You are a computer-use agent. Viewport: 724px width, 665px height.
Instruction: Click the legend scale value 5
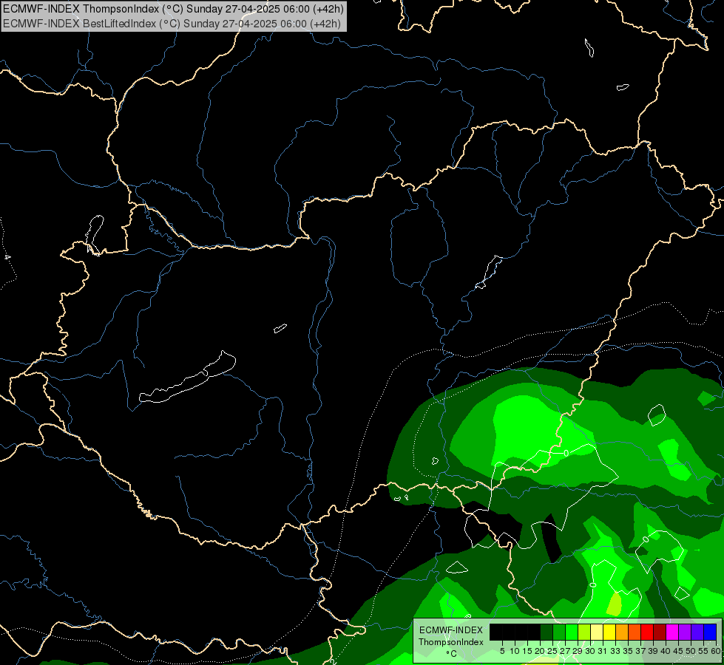502,651
